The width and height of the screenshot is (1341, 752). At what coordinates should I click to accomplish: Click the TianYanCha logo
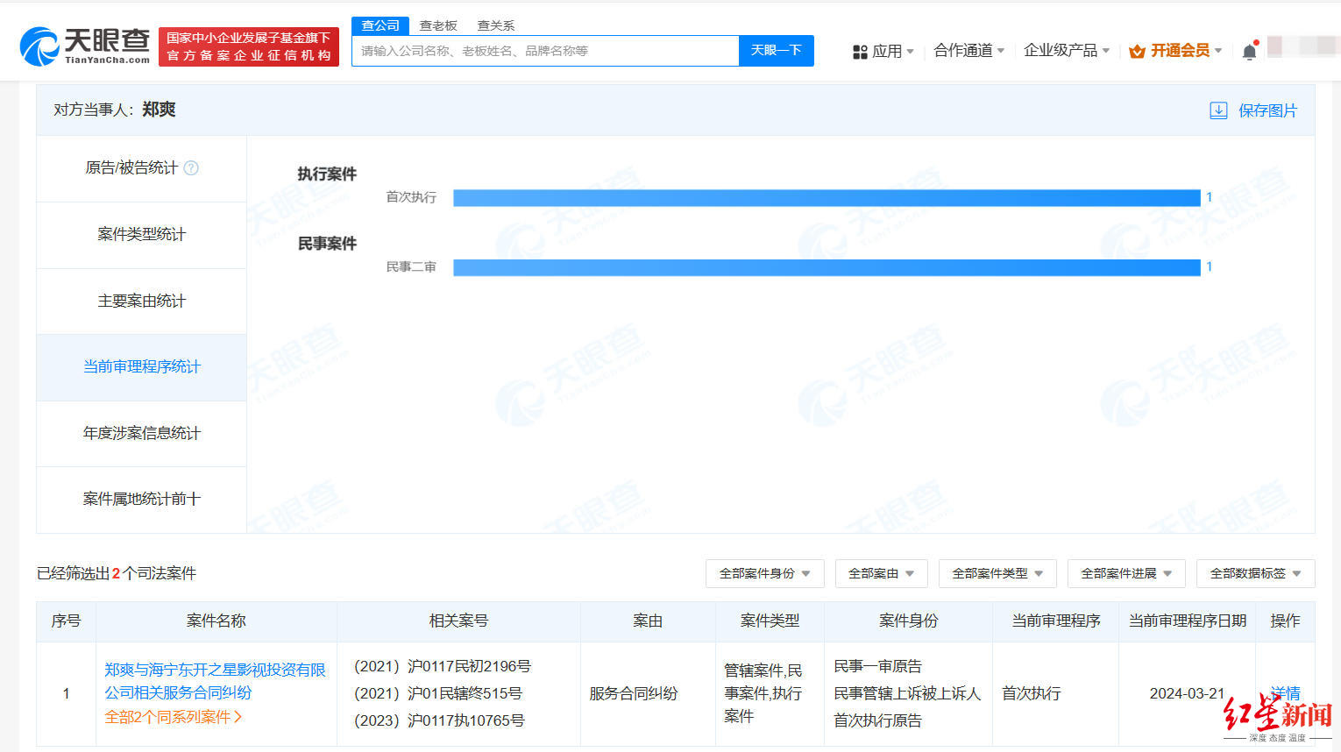coord(84,46)
